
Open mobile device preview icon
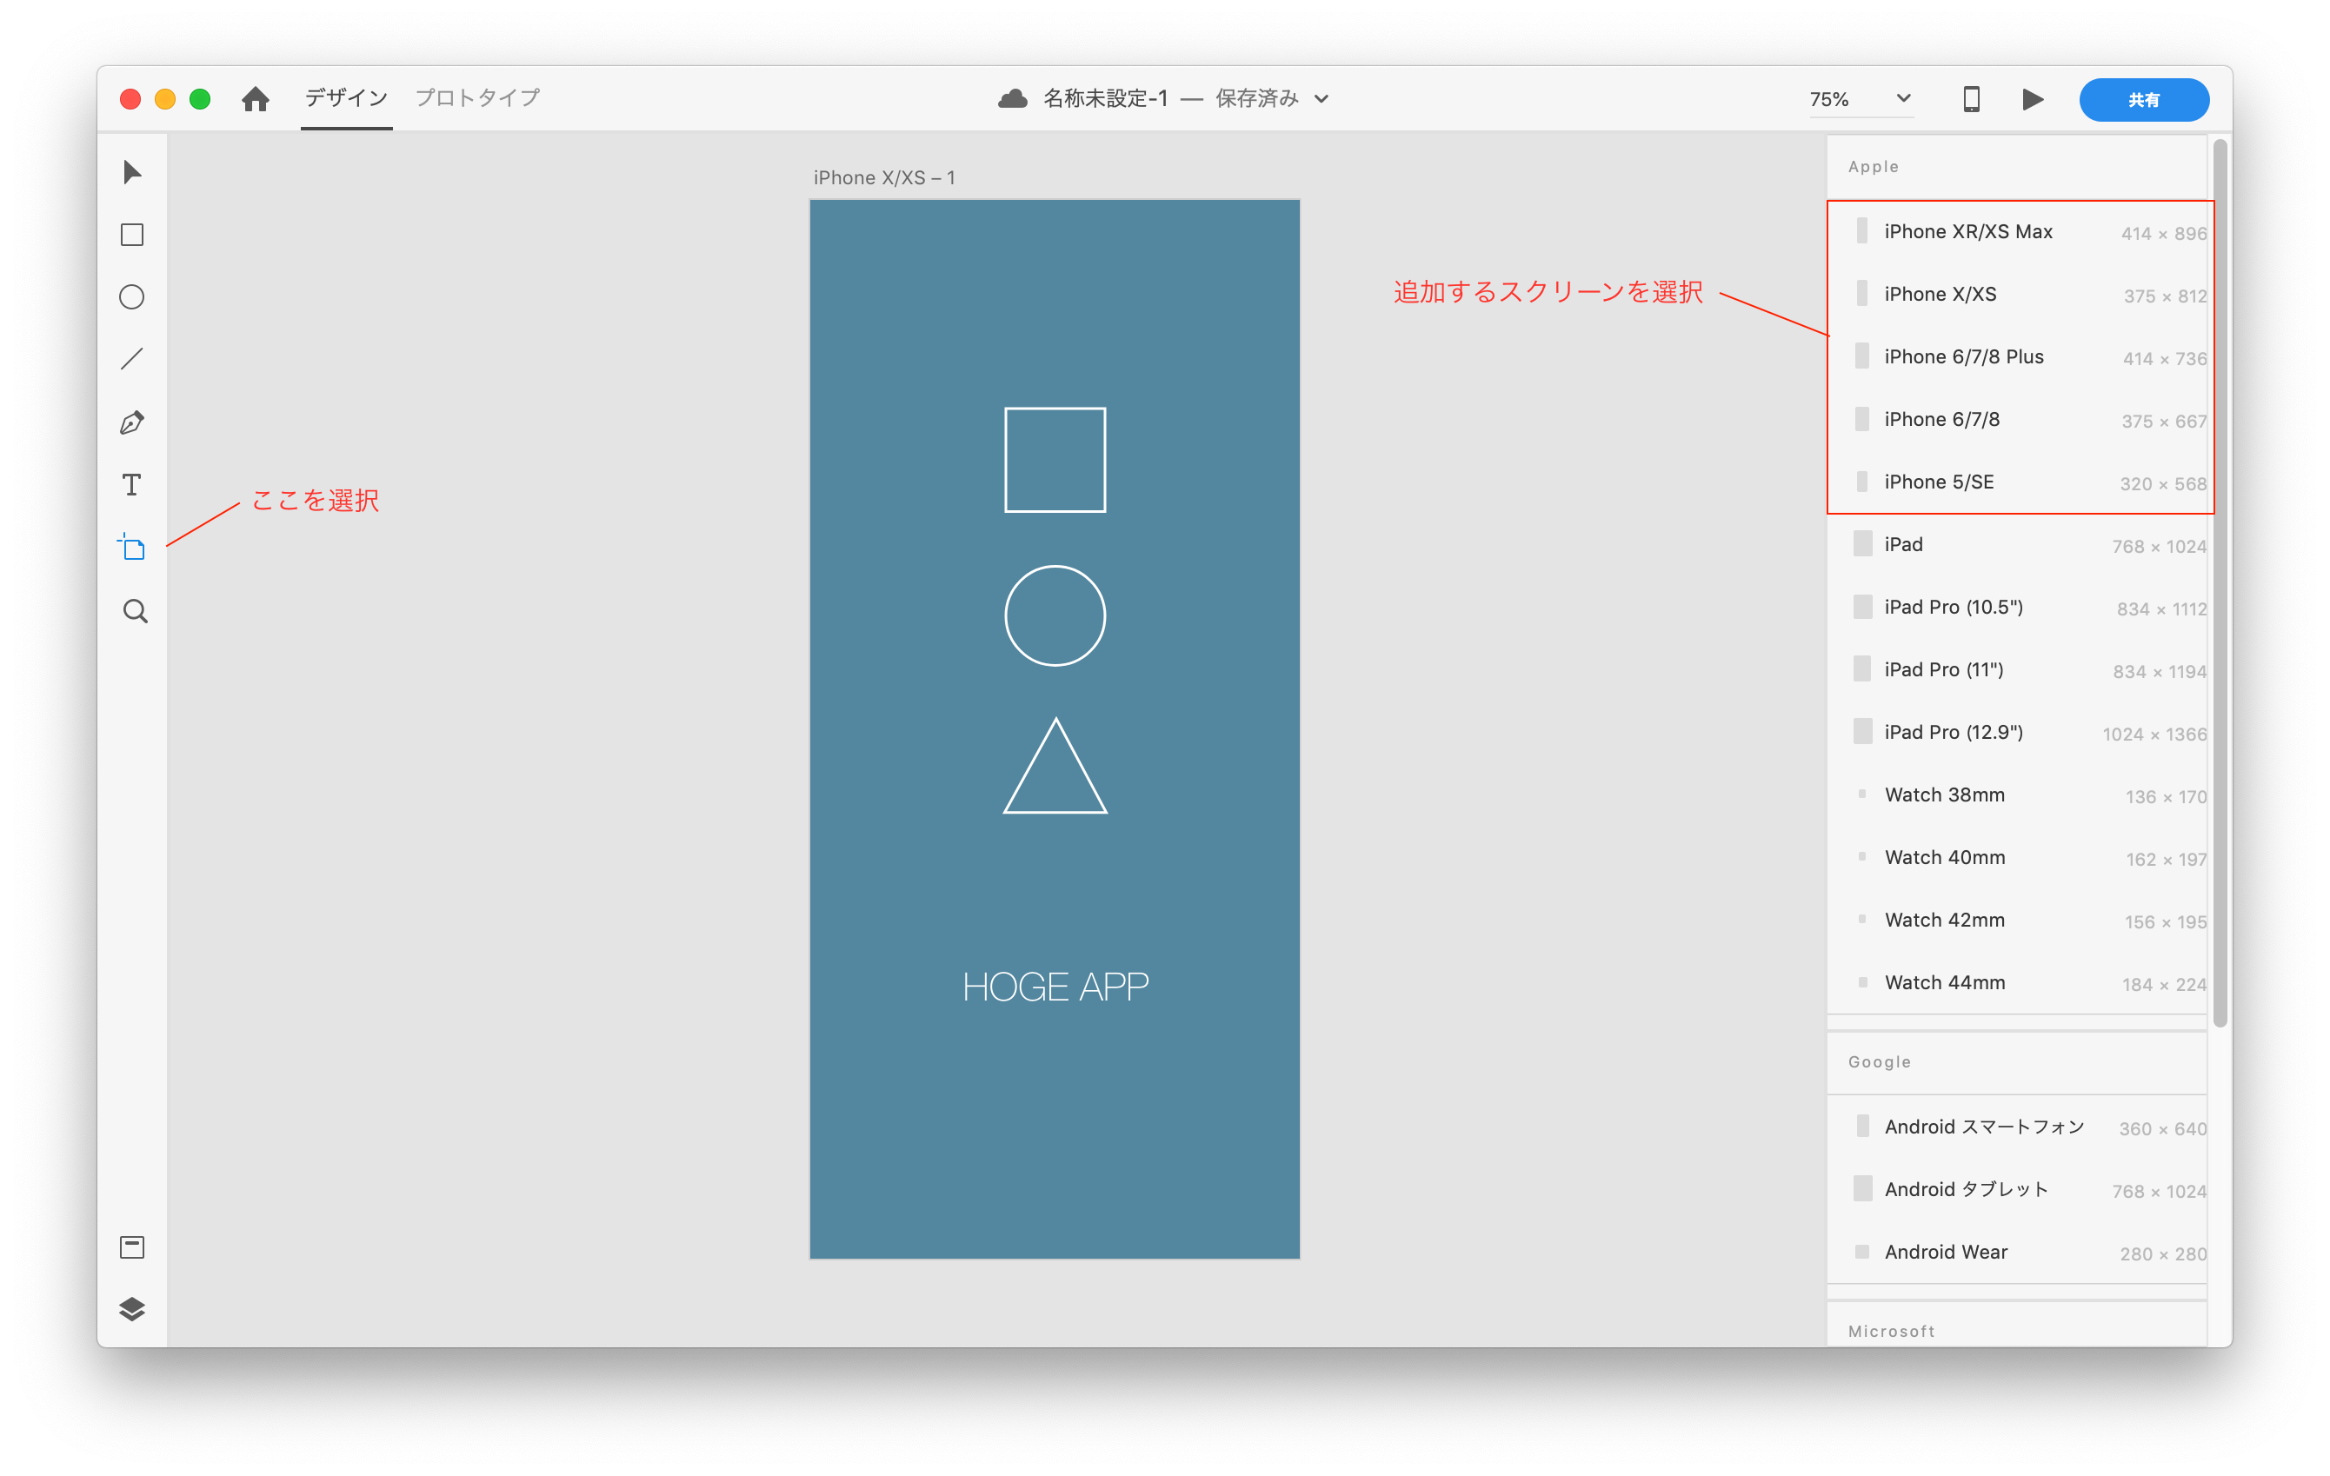[x=1971, y=98]
